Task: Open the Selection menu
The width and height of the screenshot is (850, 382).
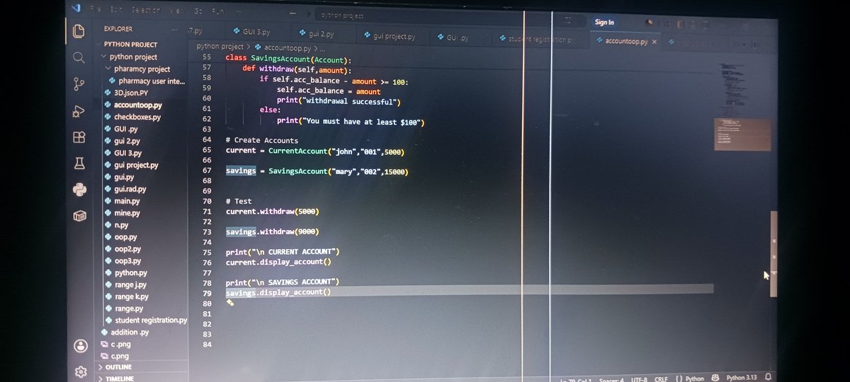Action: pyautogui.click(x=145, y=10)
